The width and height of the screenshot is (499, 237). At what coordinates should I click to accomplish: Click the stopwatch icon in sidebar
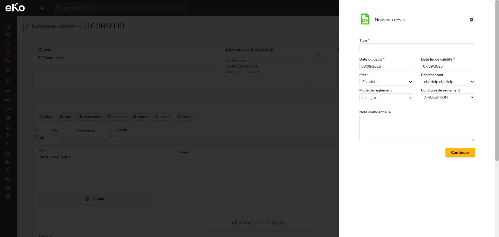click(8, 135)
